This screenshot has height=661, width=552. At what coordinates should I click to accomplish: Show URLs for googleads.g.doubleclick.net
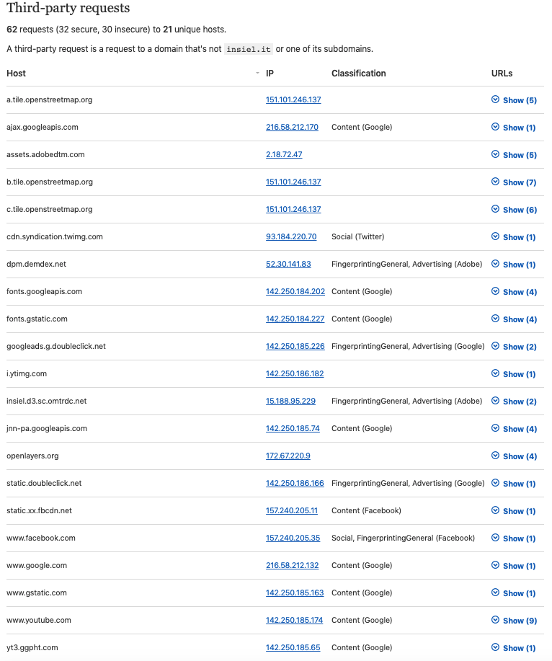(514, 347)
